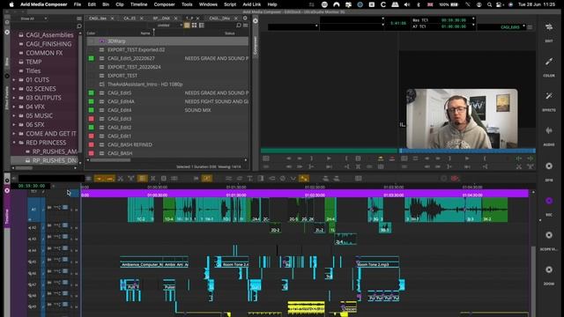Open the Script menu
564x317 pixels.
tap(230, 4)
